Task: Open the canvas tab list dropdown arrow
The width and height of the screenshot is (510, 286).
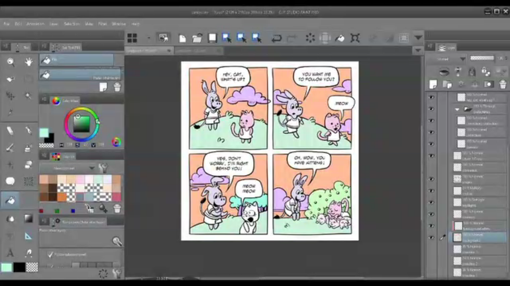Action: pos(418,51)
